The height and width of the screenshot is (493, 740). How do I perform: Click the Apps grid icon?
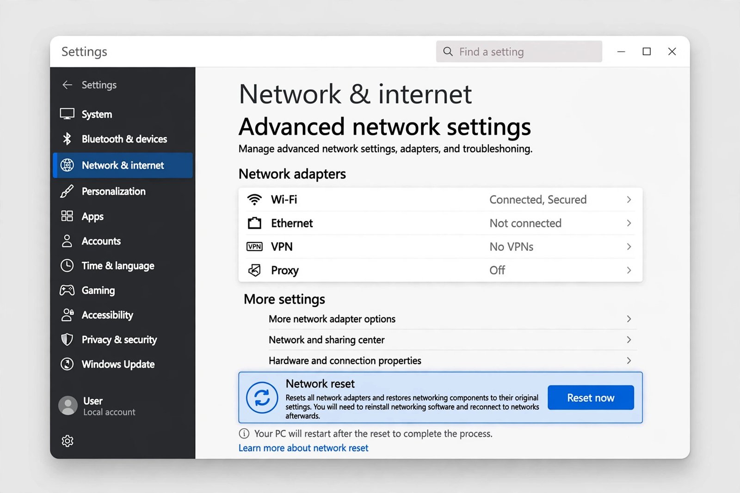tap(67, 216)
